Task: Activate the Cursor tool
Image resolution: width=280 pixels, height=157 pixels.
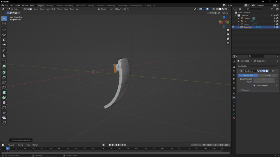Action: coord(4,23)
